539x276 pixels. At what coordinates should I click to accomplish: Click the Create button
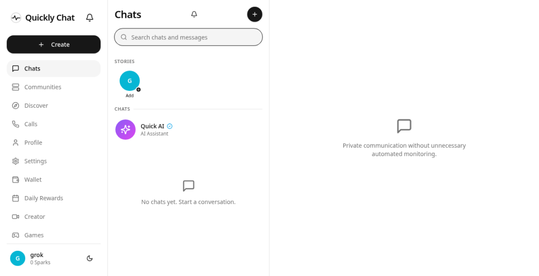pyautogui.click(x=54, y=44)
